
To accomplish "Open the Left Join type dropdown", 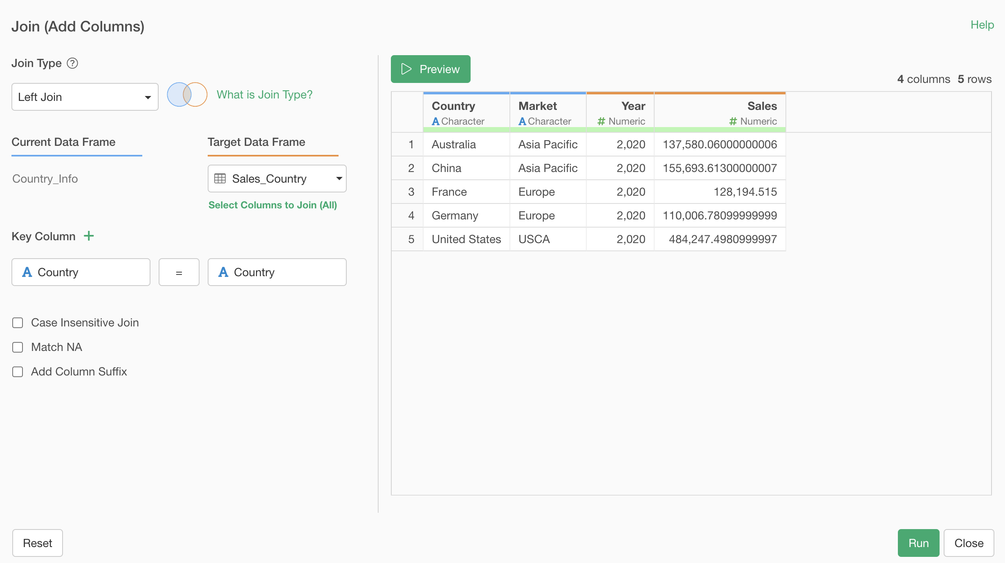I will 85,97.
